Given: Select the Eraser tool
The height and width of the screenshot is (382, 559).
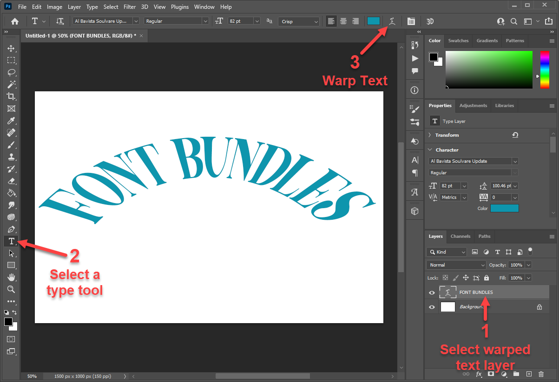Looking at the screenshot, I should click(x=11, y=181).
